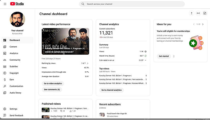
Task: Click the Kurulus Afridi channel name
Action: [x=17, y=34]
